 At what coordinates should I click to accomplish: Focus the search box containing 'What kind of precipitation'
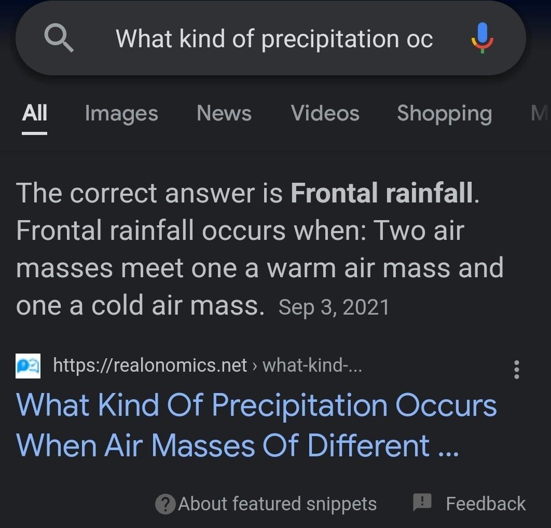click(271, 38)
